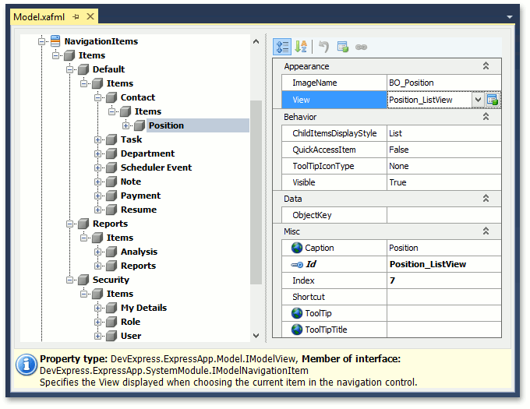The image size is (530, 409).
Task: Select the My Details tree item
Action: tap(143, 308)
